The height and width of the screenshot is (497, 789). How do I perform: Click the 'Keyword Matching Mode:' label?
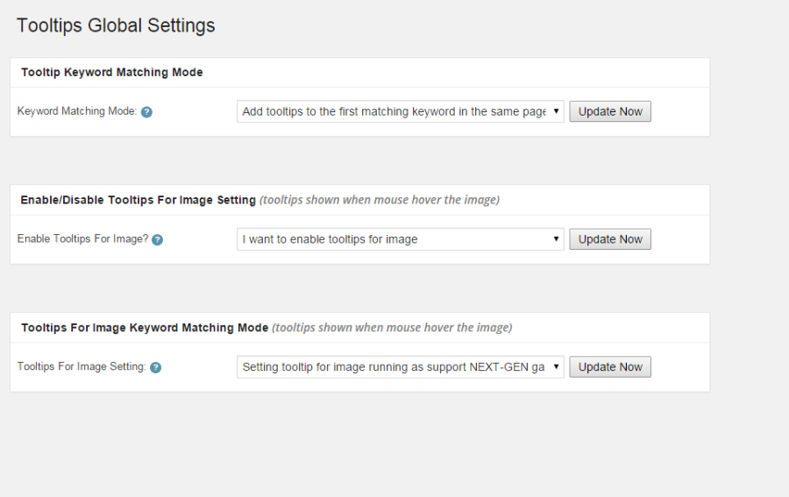point(77,111)
